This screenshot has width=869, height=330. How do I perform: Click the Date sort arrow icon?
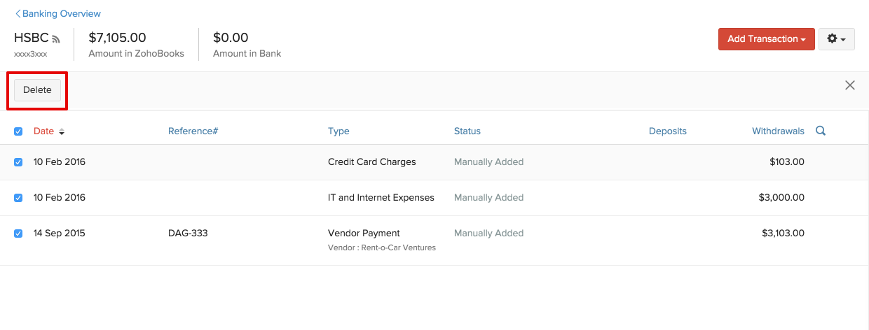click(62, 131)
